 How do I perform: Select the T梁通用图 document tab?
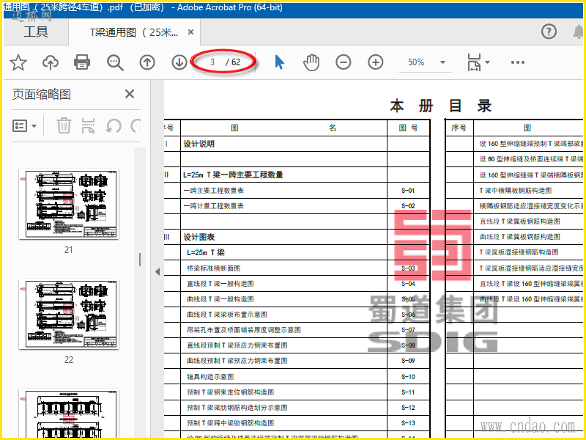134,32
